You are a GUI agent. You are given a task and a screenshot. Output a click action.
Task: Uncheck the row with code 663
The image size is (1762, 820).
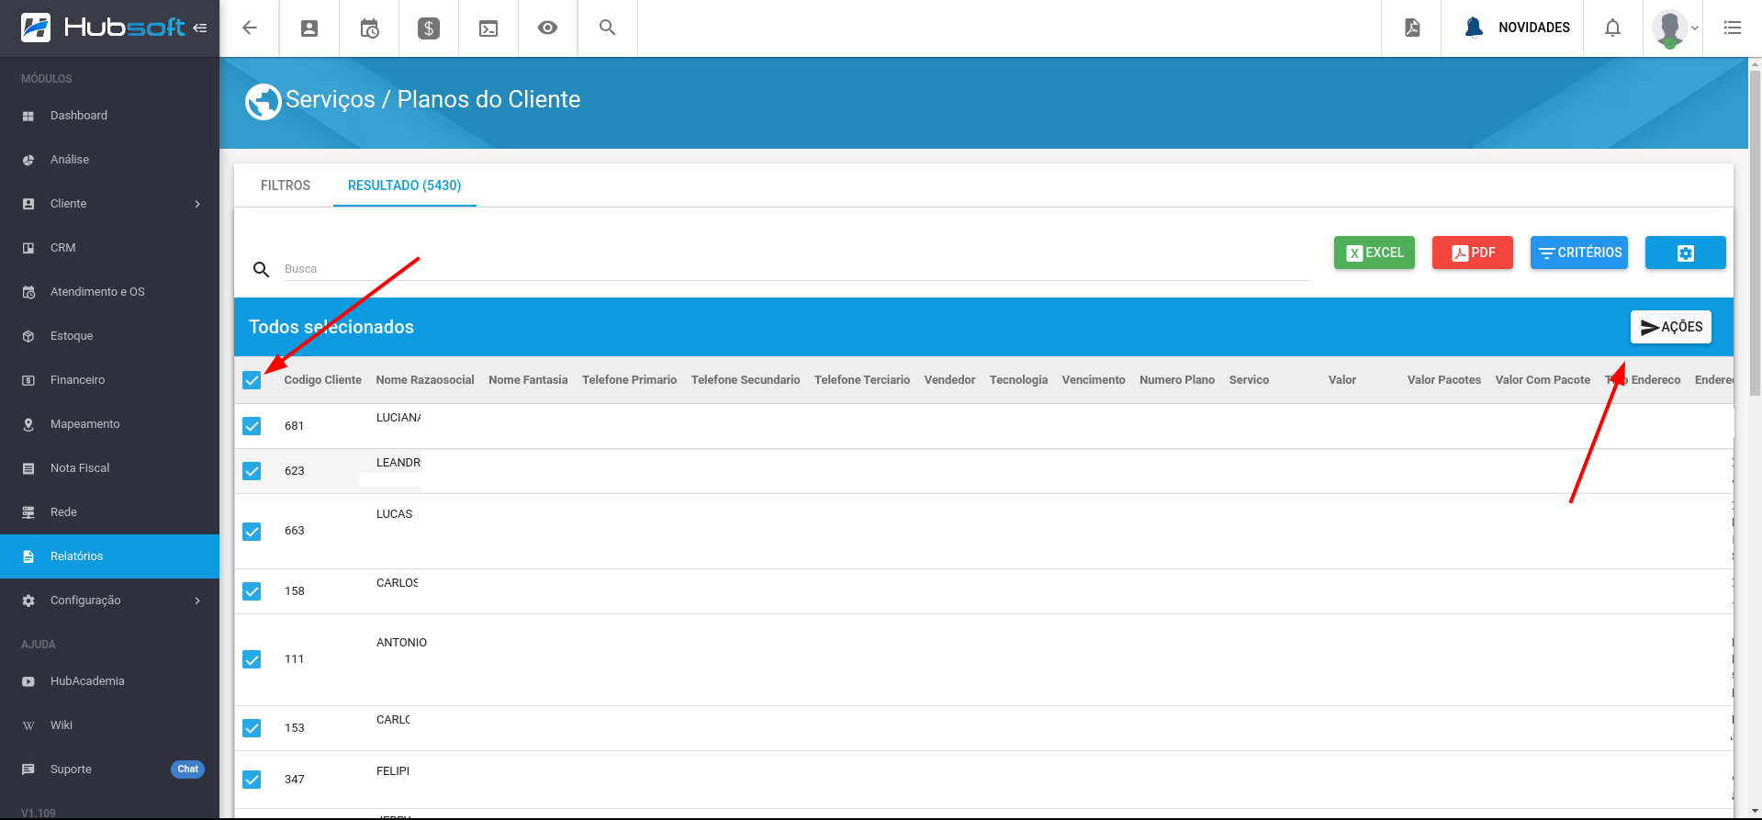pos(252,532)
